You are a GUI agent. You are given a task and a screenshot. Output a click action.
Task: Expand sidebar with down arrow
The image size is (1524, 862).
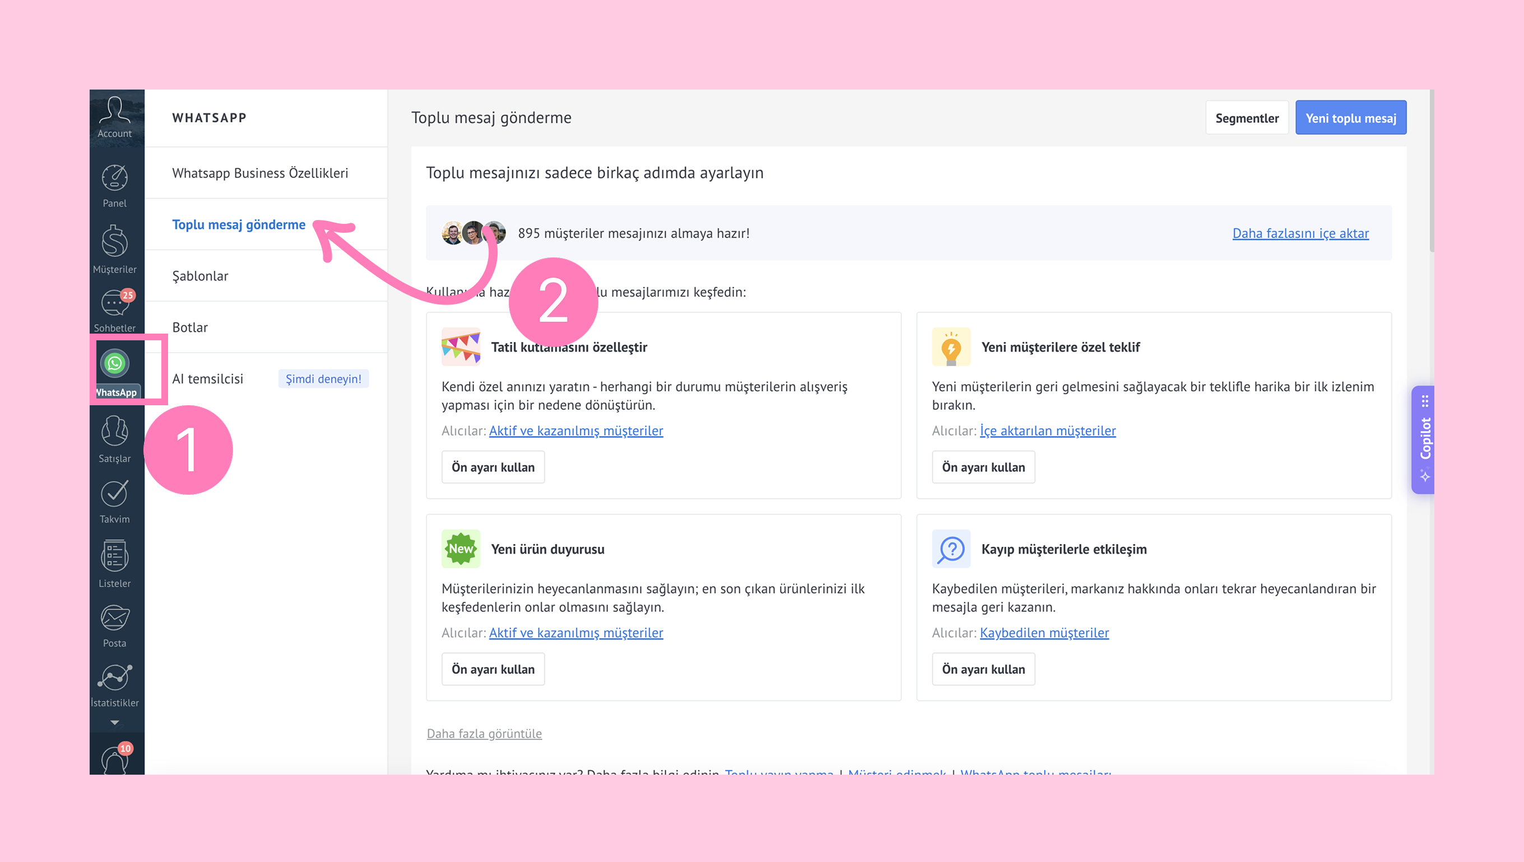pyautogui.click(x=114, y=722)
